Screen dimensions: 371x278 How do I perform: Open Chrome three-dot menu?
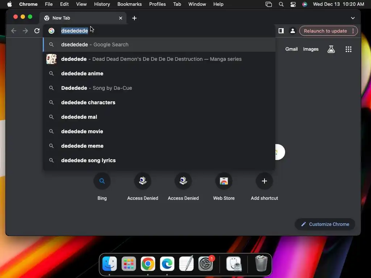point(353,31)
